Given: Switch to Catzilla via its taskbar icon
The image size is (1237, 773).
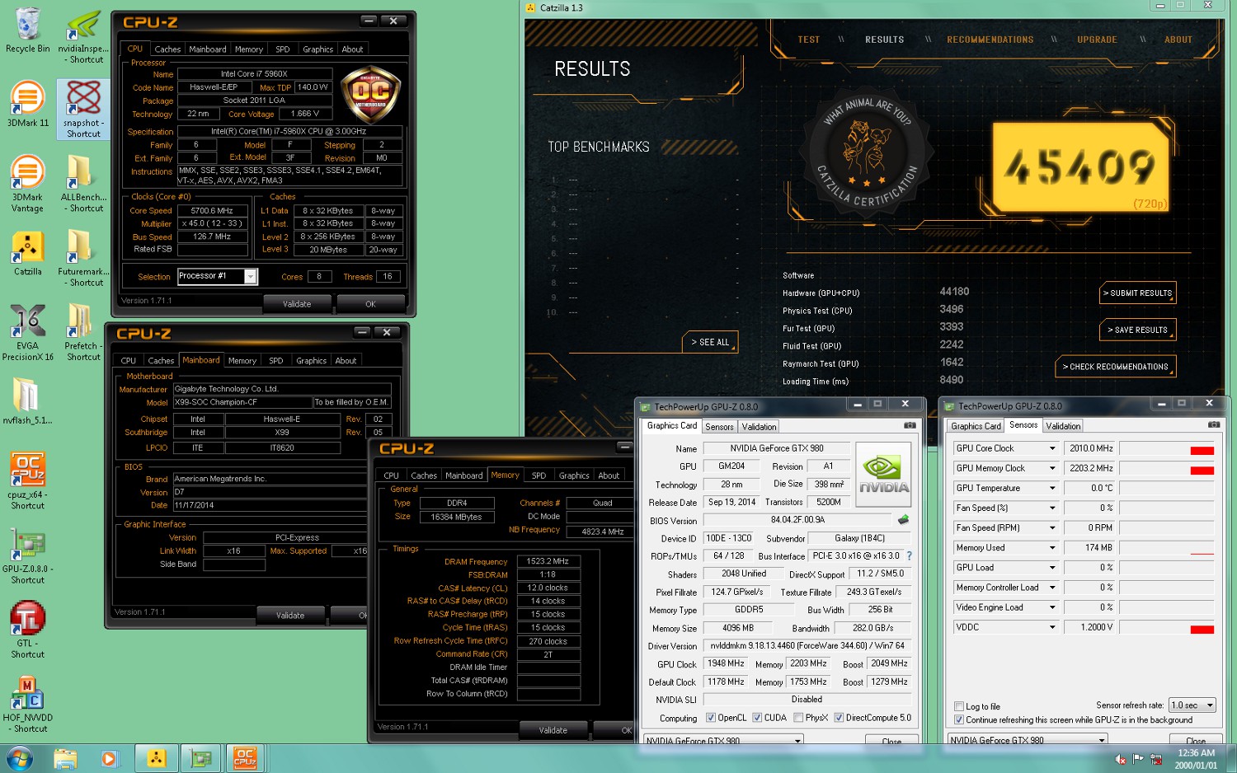Looking at the screenshot, I should (x=157, y=758).
